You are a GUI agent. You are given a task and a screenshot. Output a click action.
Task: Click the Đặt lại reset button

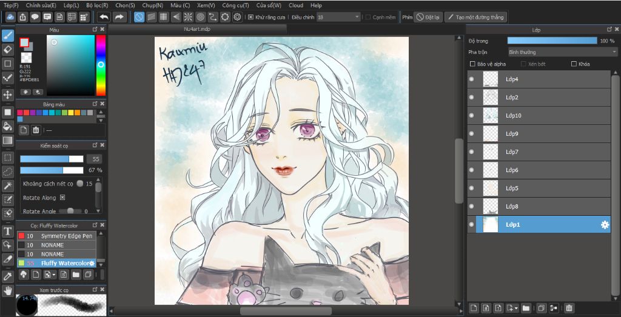pos(428,17)
